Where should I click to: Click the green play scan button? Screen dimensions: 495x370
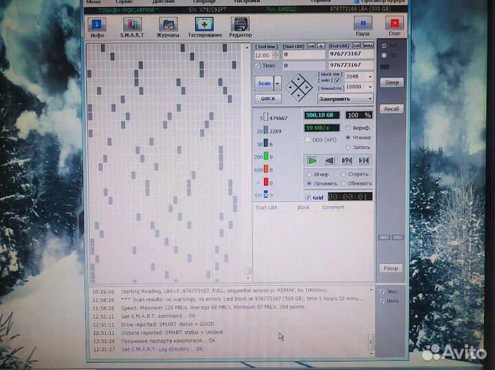coord(312,161)
